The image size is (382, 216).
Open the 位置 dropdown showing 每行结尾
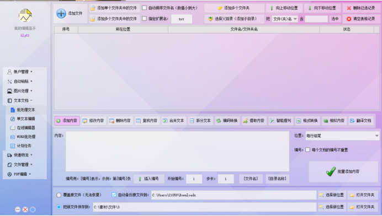pyautogui.click(x=342, y=136)
